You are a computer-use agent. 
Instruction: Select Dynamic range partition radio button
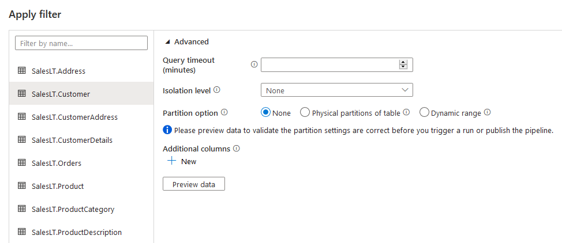point(424,113)
